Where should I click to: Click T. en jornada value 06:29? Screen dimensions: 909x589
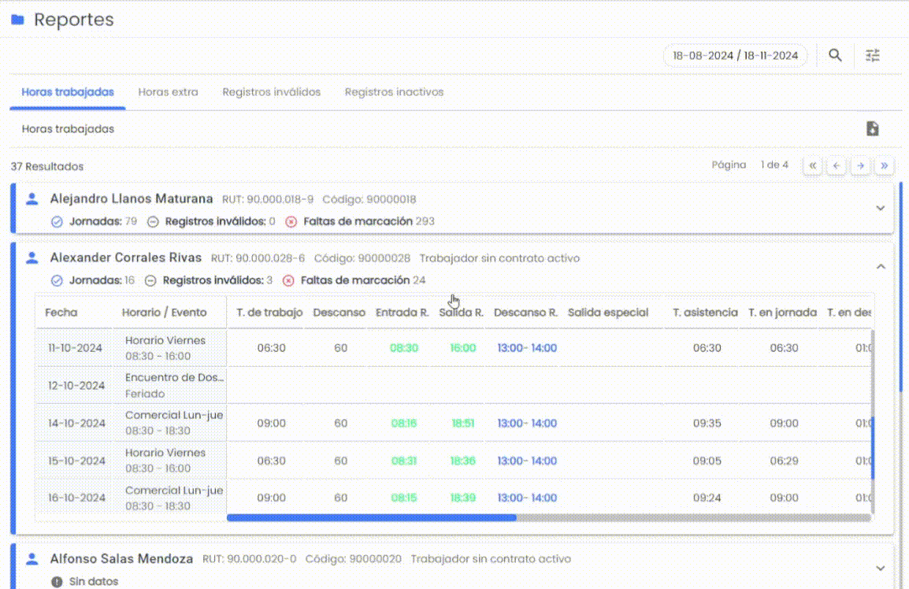click(784, 461)
